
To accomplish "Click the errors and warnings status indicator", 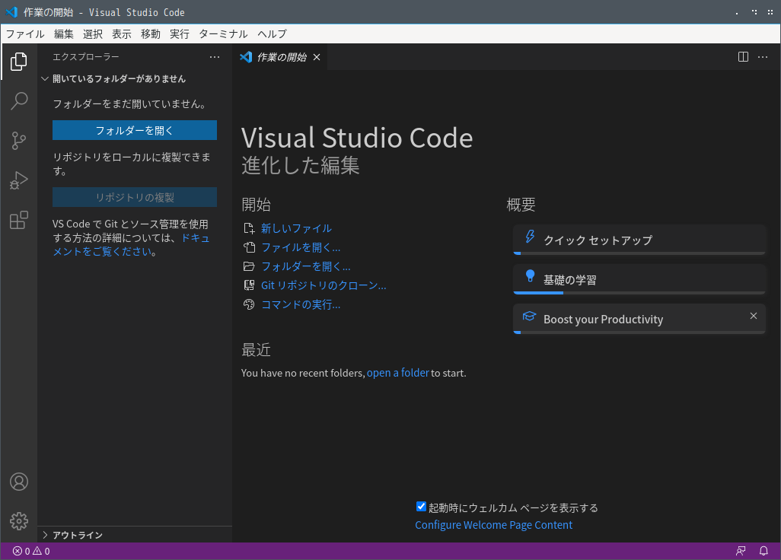I will (31, 551).
